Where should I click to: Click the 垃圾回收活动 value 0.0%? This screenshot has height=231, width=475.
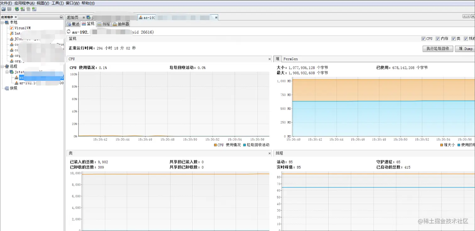(x=201, y=68)
